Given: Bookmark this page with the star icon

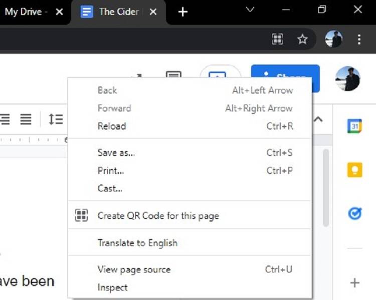Looking at the screenshot, I should point(302,39).
